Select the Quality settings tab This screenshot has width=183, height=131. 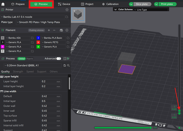[x=5, y=72]
